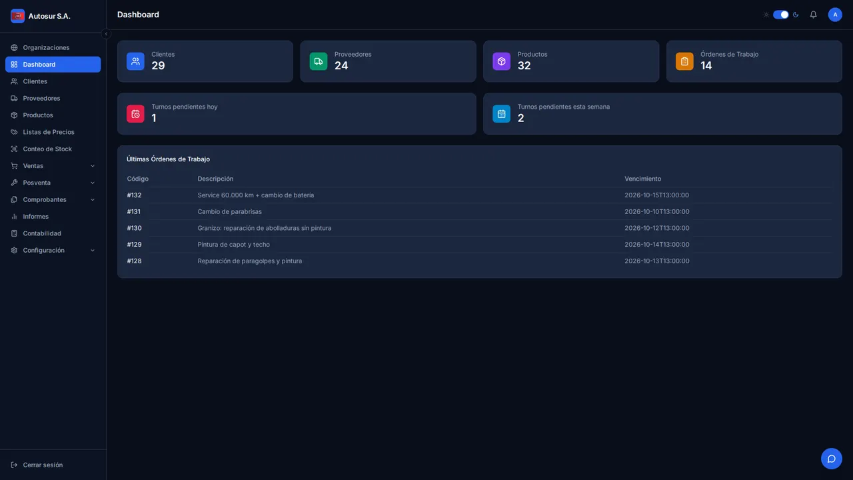The height and width of the screenshot is (480, 853).
Task: Open work order #128
Action: click(x=135, y=261)
